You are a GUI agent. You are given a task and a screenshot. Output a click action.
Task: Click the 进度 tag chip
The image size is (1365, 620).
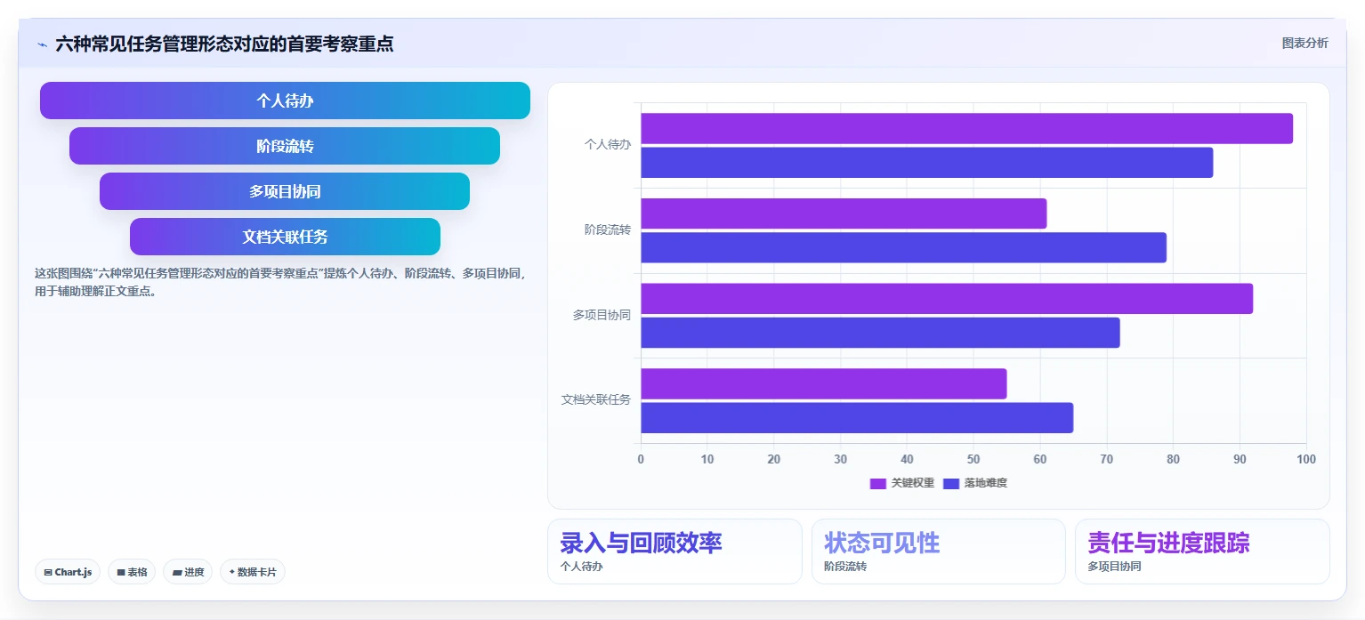point(188,572)
